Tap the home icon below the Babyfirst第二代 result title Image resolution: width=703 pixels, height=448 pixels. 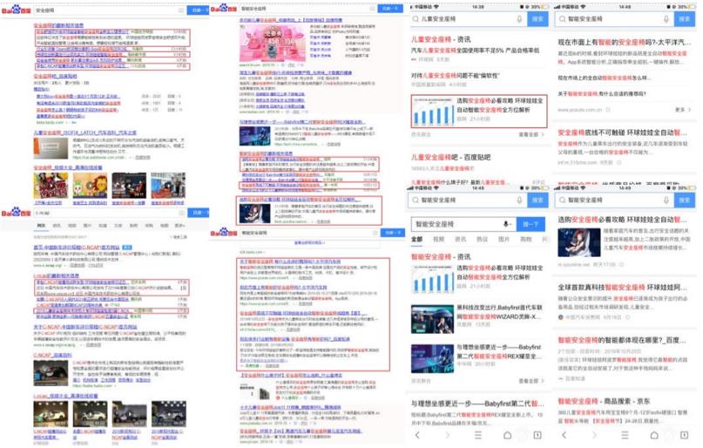pyautogui.click(x=508, y=435)
